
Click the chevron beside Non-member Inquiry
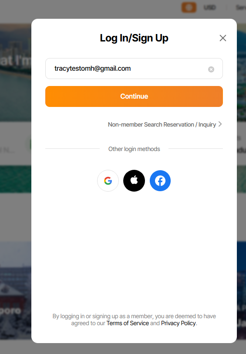click(x=220, y=124)
